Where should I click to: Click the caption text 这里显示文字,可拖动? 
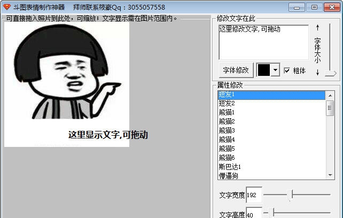click(108, 135)
